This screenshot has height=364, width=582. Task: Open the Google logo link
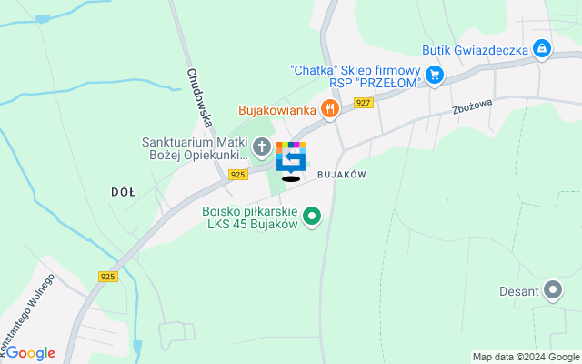[30, 353]
